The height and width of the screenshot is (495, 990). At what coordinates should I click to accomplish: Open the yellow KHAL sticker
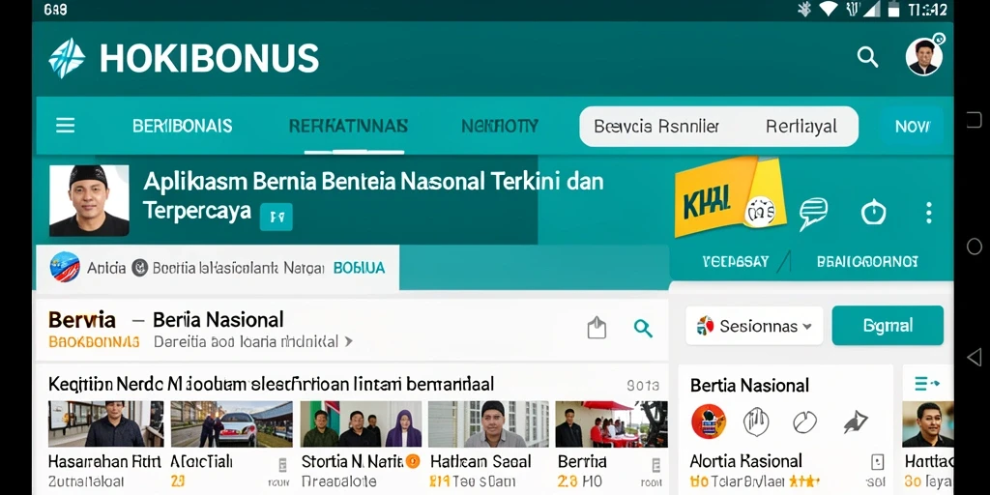tap(729, 196)
